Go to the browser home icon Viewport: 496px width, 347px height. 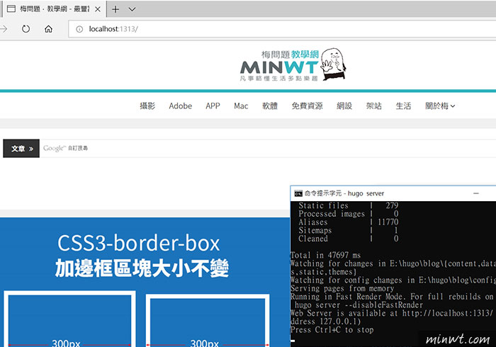(48, 29)
